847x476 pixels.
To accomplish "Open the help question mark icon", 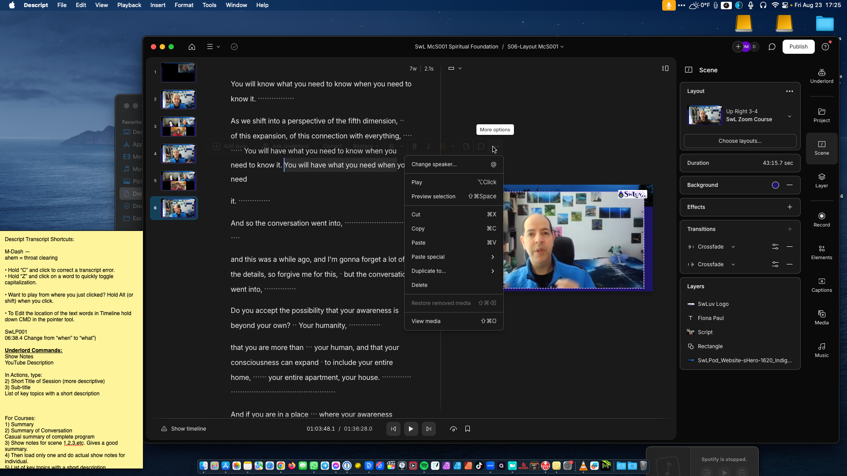I will coord(825,47).
